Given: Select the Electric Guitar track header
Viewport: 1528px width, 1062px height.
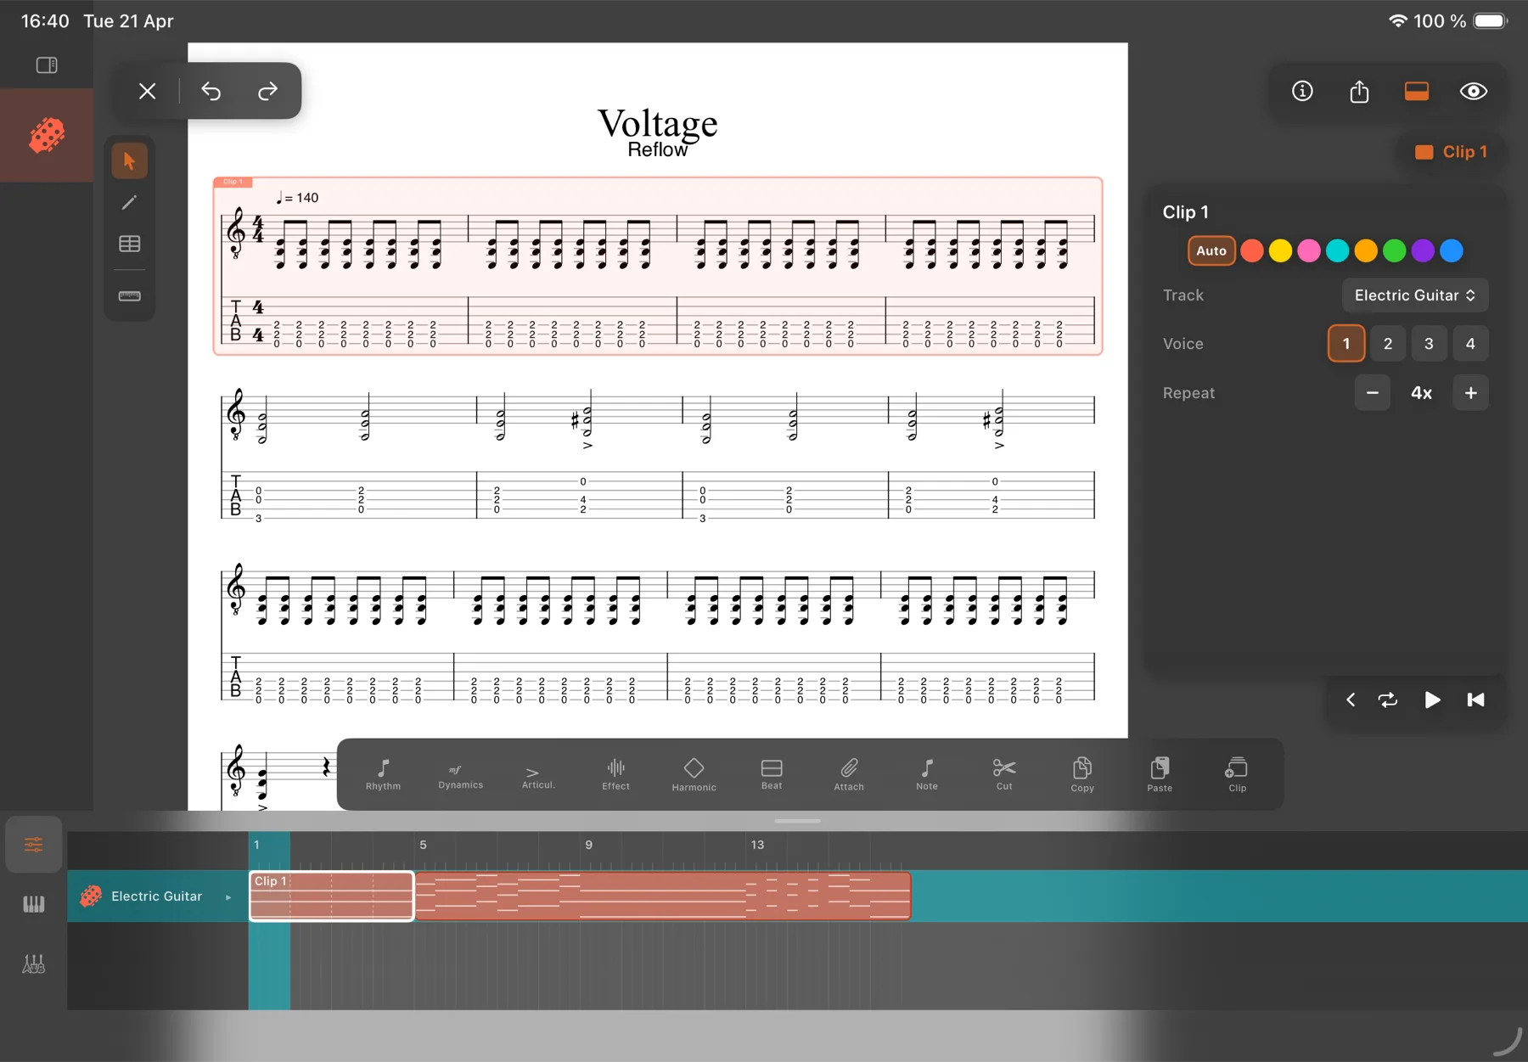Looking at the screenshot, I should (x=157, y=896).
